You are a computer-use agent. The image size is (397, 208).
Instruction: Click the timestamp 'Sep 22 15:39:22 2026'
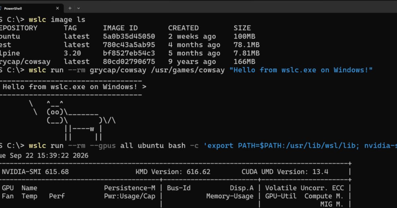click(49, 155)
